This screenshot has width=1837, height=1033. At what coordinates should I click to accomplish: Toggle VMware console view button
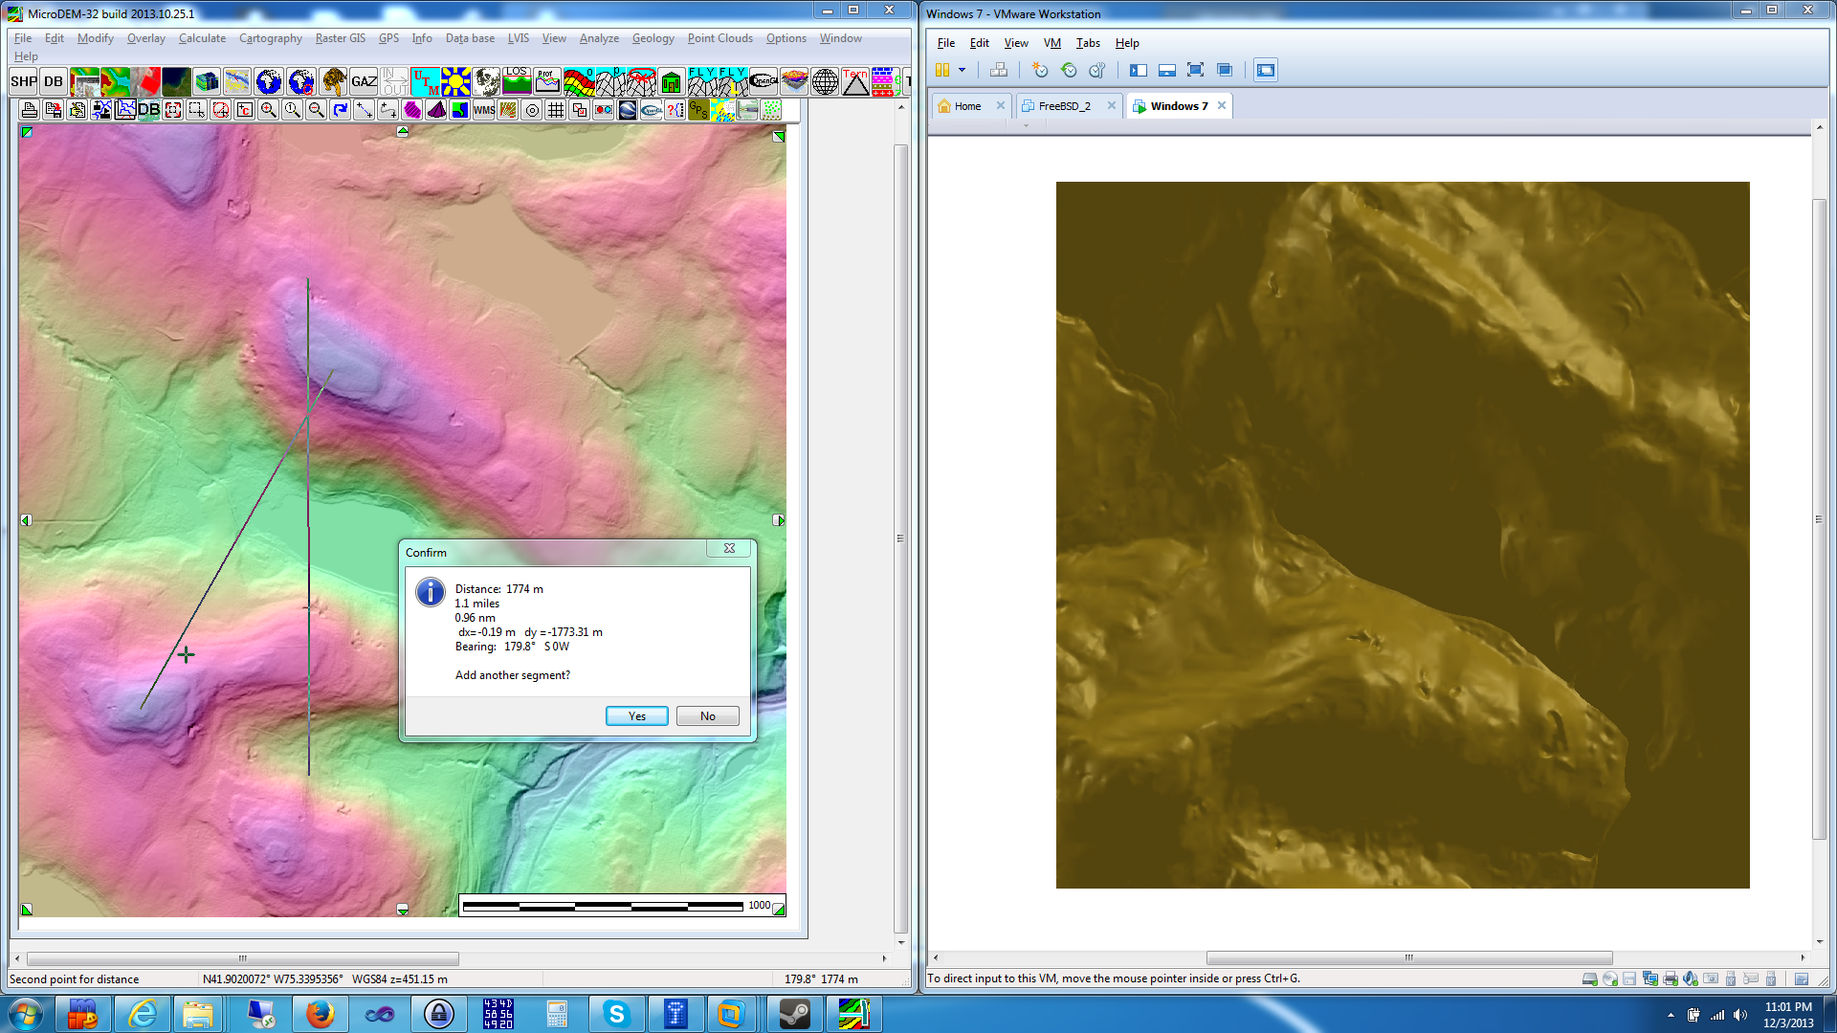(1265, 70)
